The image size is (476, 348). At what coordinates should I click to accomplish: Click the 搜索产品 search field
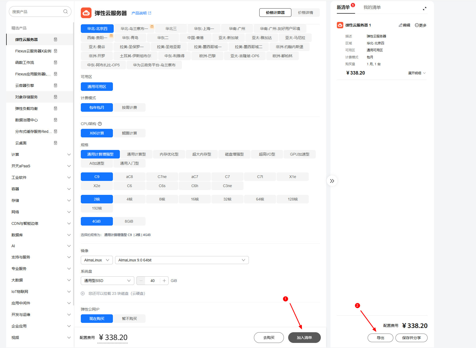pos(40,11)
